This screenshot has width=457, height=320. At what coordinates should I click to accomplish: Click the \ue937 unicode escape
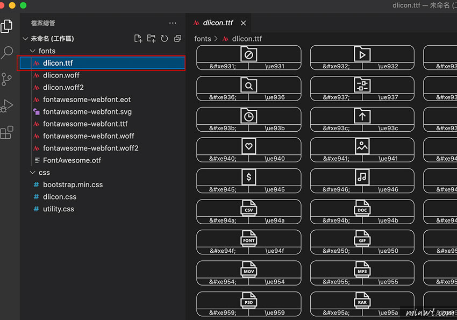pos(388,97)
